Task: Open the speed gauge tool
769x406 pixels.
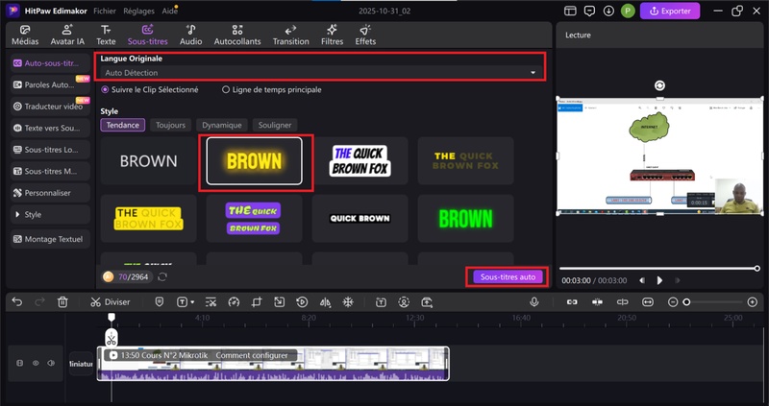Action: tap(234, 302)
